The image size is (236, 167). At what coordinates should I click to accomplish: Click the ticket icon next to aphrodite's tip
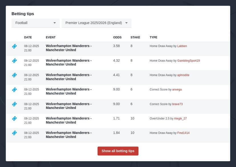point(14,75)
